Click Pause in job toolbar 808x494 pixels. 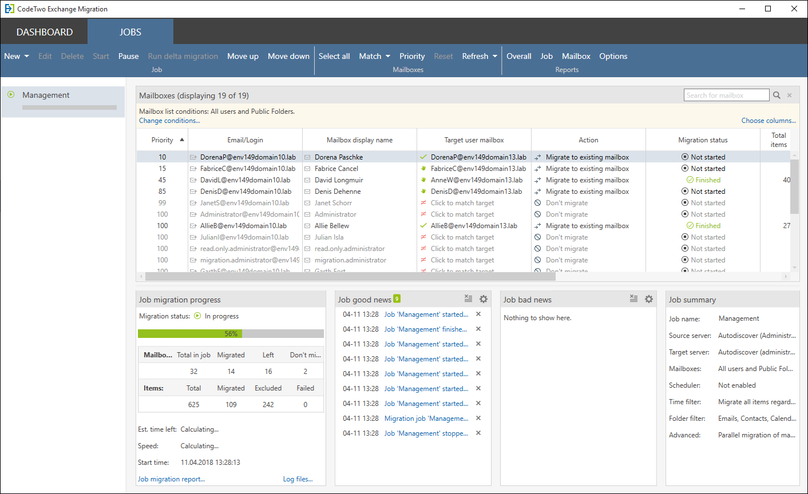(129, 56)
